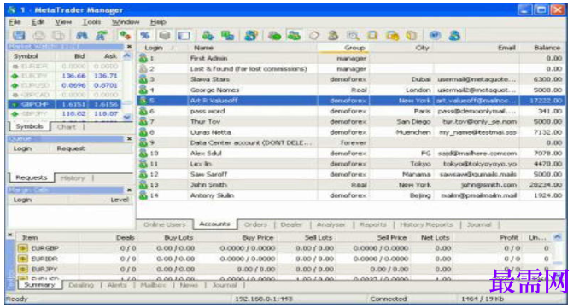The width and height of the screenshot is (585, 308).
Task: Click user icon of First Admin row
Action: click(x=143, y=58)
